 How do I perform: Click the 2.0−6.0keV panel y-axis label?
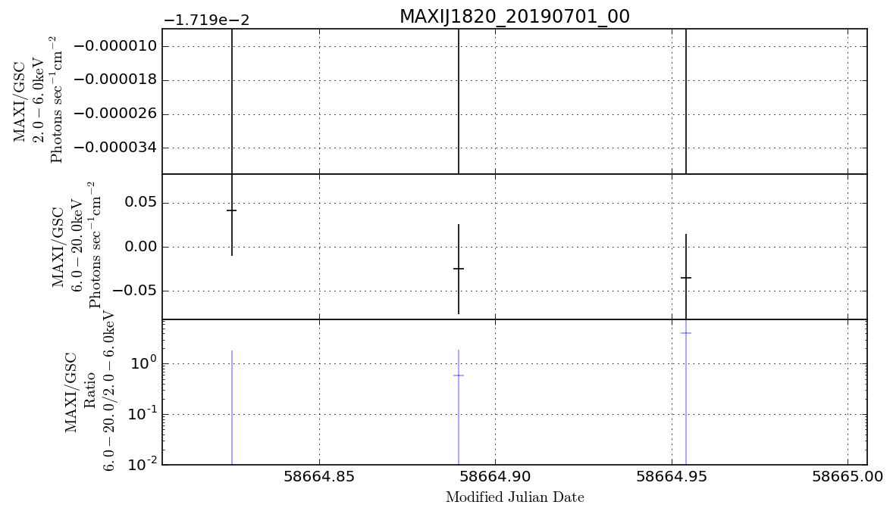point(39,101)
